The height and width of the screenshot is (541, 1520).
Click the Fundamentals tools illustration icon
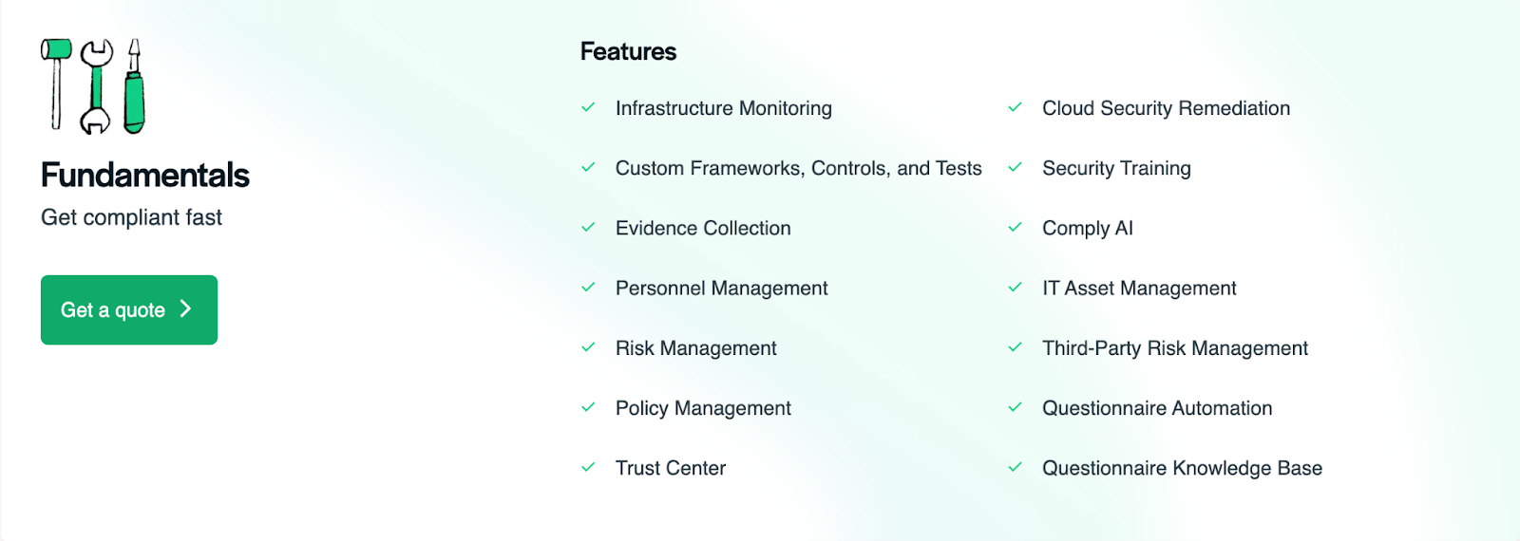click(93, 86)
